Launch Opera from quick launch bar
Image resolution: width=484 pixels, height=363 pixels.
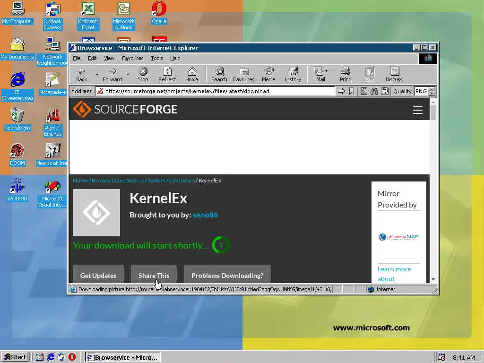[x=72, y=357]
